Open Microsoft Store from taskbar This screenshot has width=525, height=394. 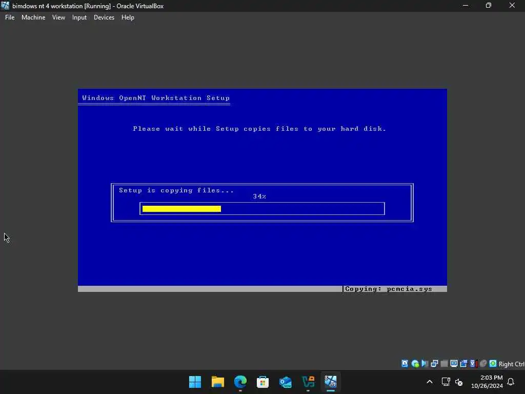(x=262, y=382)
